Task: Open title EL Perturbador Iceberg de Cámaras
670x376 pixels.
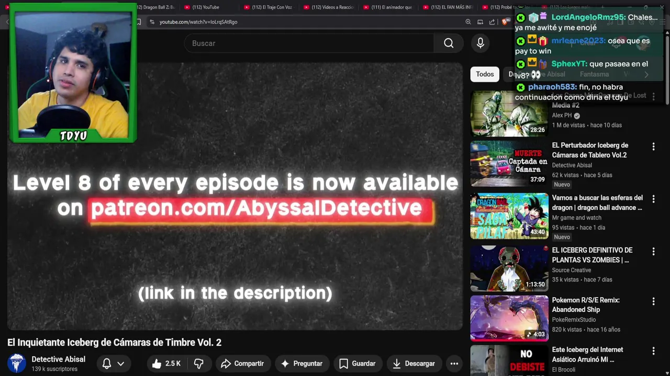Action: tap(590, 150)
